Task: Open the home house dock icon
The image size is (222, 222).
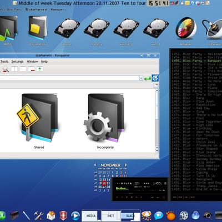Action: point(51,216)
